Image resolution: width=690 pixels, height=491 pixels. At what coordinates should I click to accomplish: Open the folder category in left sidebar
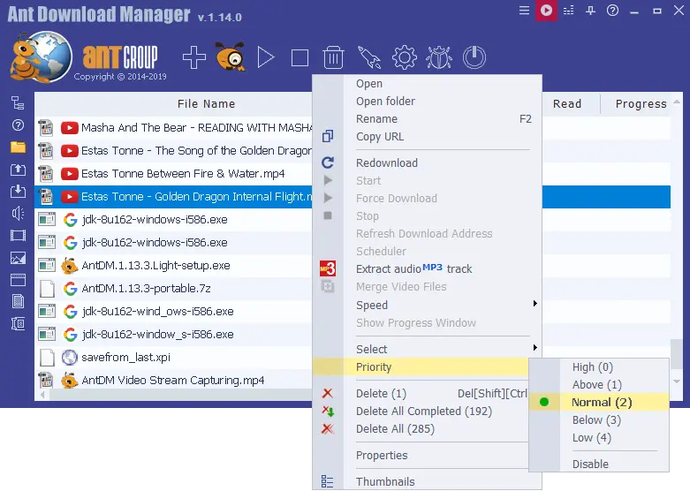18,147
